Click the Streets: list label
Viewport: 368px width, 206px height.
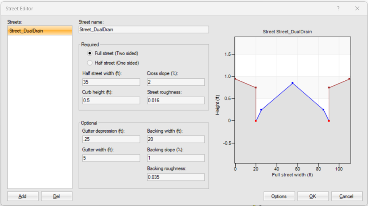point(15,22)
